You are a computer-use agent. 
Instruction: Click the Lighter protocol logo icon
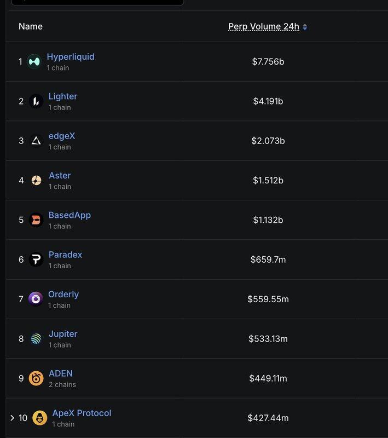pyautogui.click(x=36, y=101)
